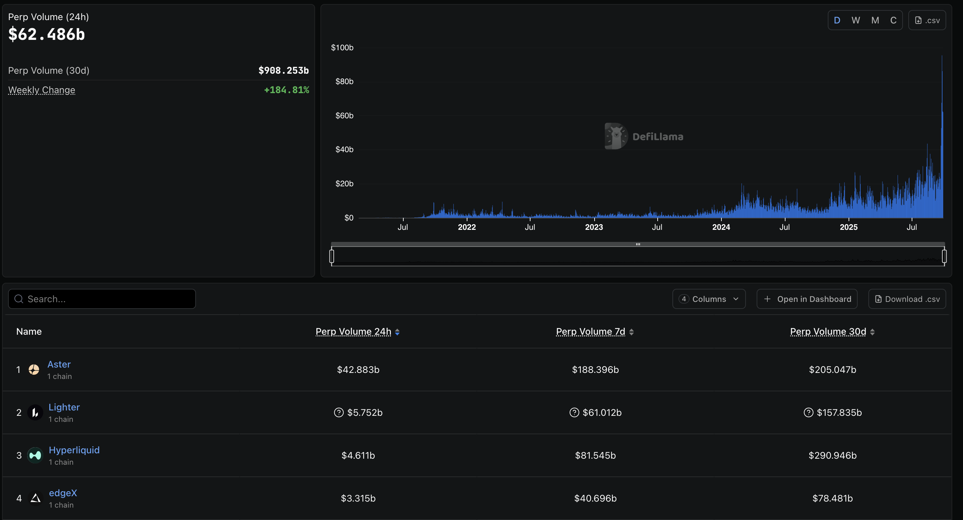The width and height of the screenshot is (963, 520).
Task: Click Download .csv table button
Action: tap(907, 299)
